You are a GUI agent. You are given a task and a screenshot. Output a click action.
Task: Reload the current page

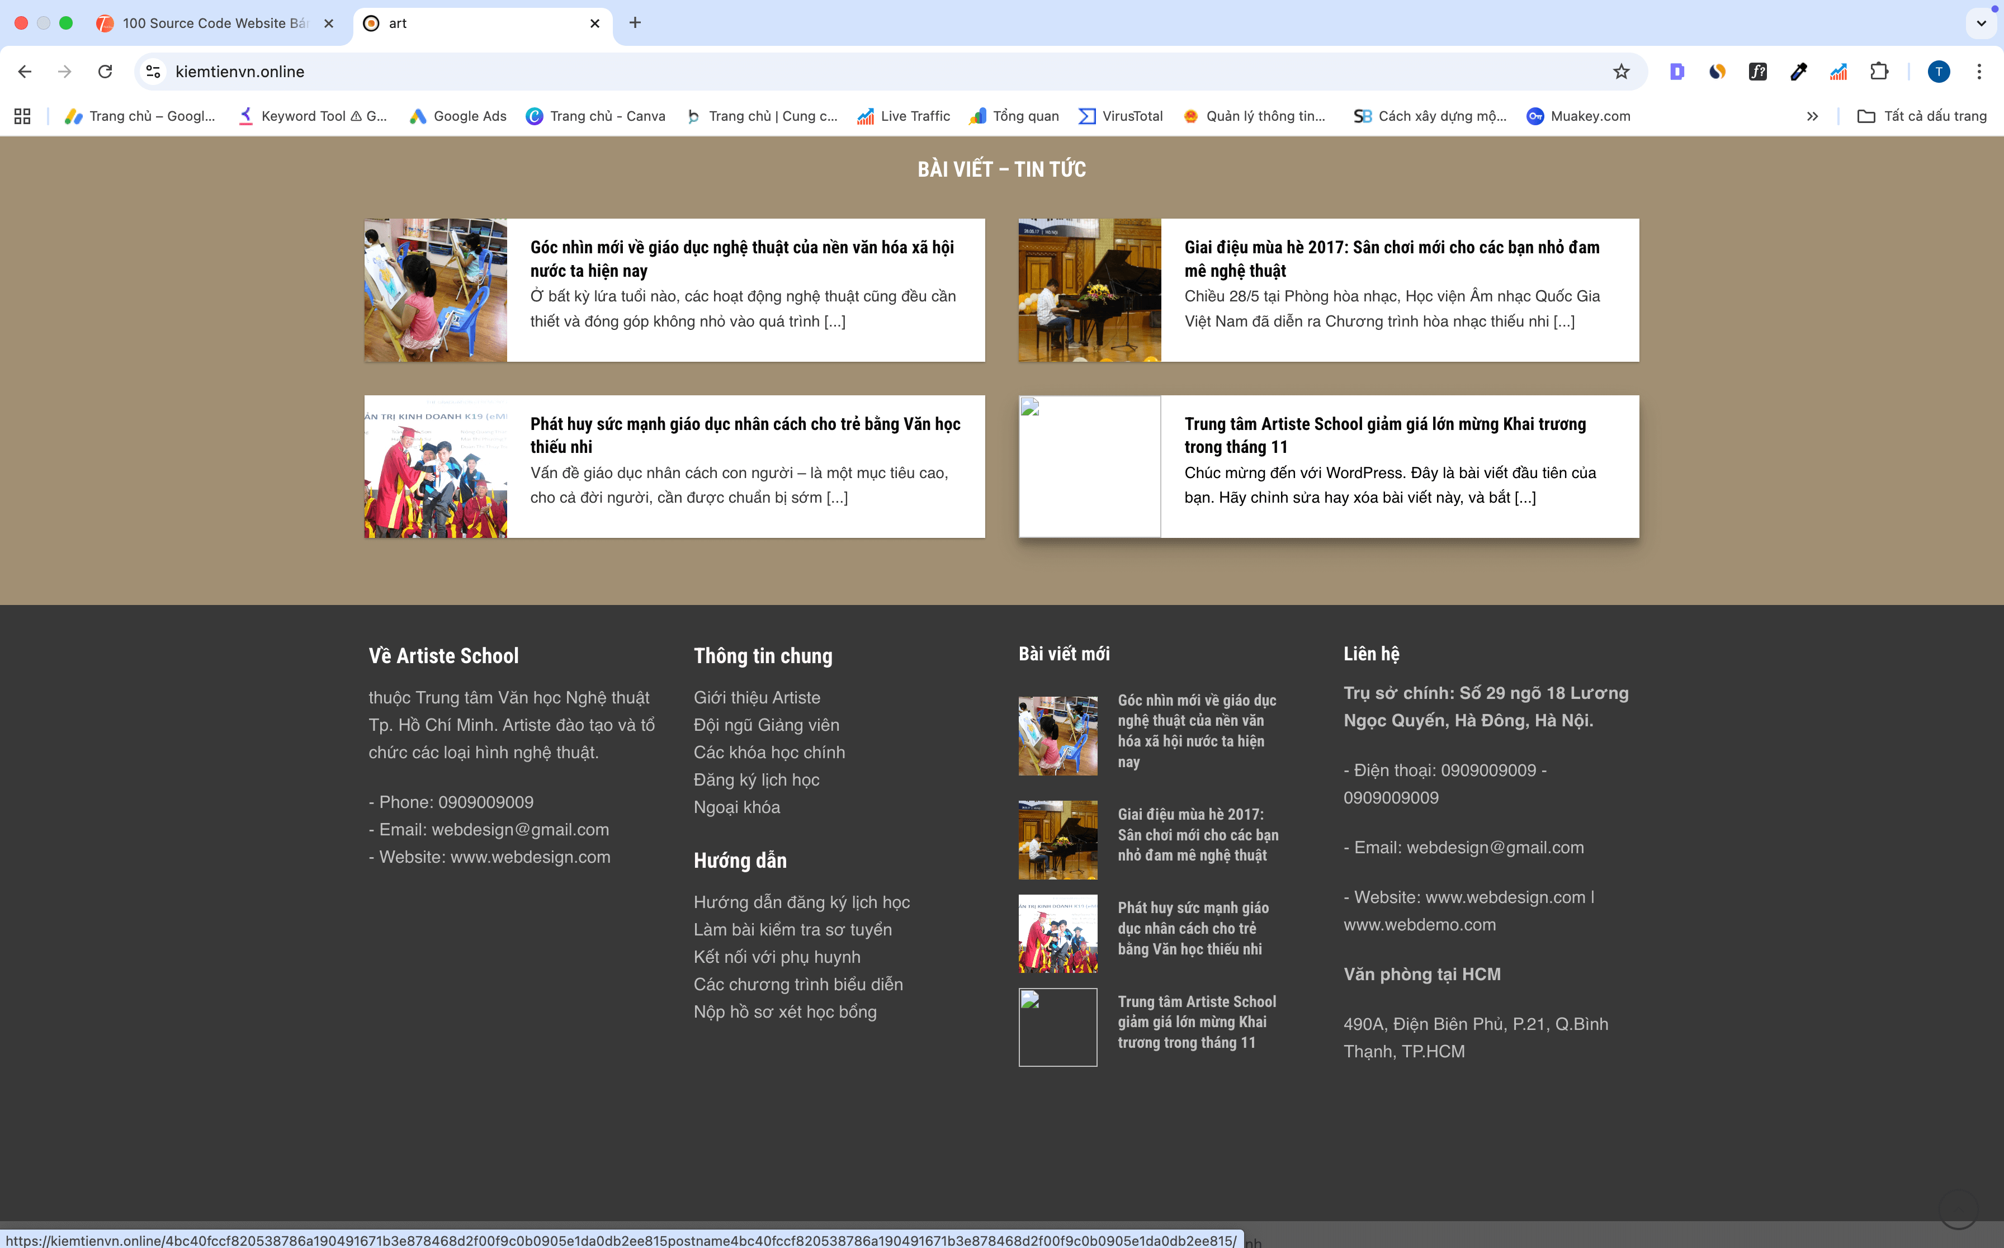coord(105,72)
